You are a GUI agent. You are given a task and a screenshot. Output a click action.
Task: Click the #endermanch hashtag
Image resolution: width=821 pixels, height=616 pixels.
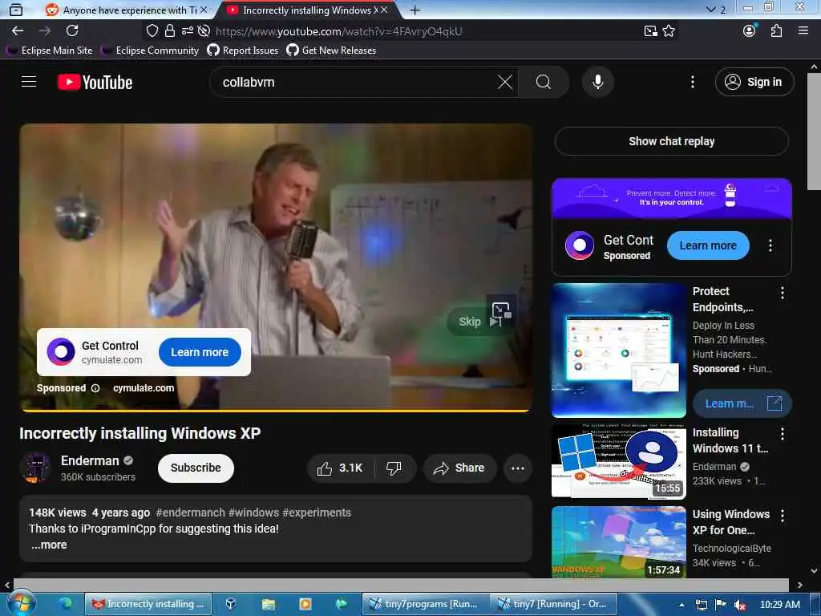tap(190, 513)
